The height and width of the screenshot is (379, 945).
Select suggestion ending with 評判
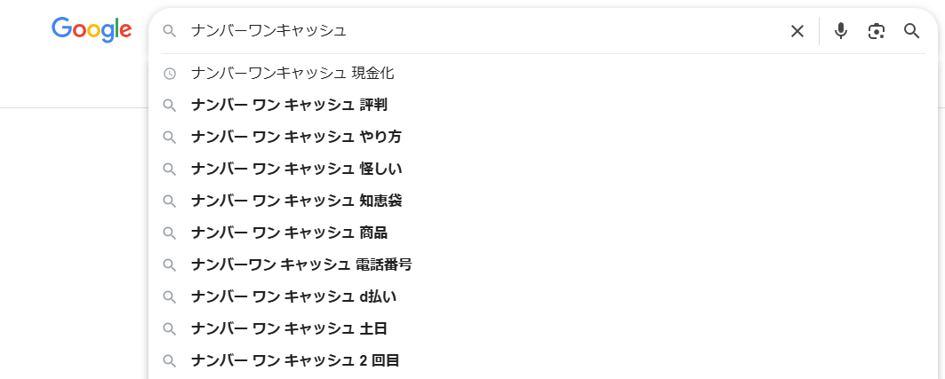289,105
